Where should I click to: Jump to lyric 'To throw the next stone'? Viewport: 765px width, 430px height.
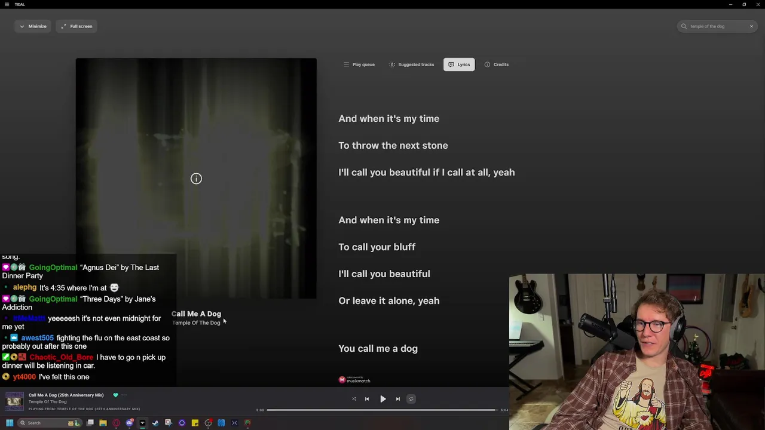click(393, 145)
